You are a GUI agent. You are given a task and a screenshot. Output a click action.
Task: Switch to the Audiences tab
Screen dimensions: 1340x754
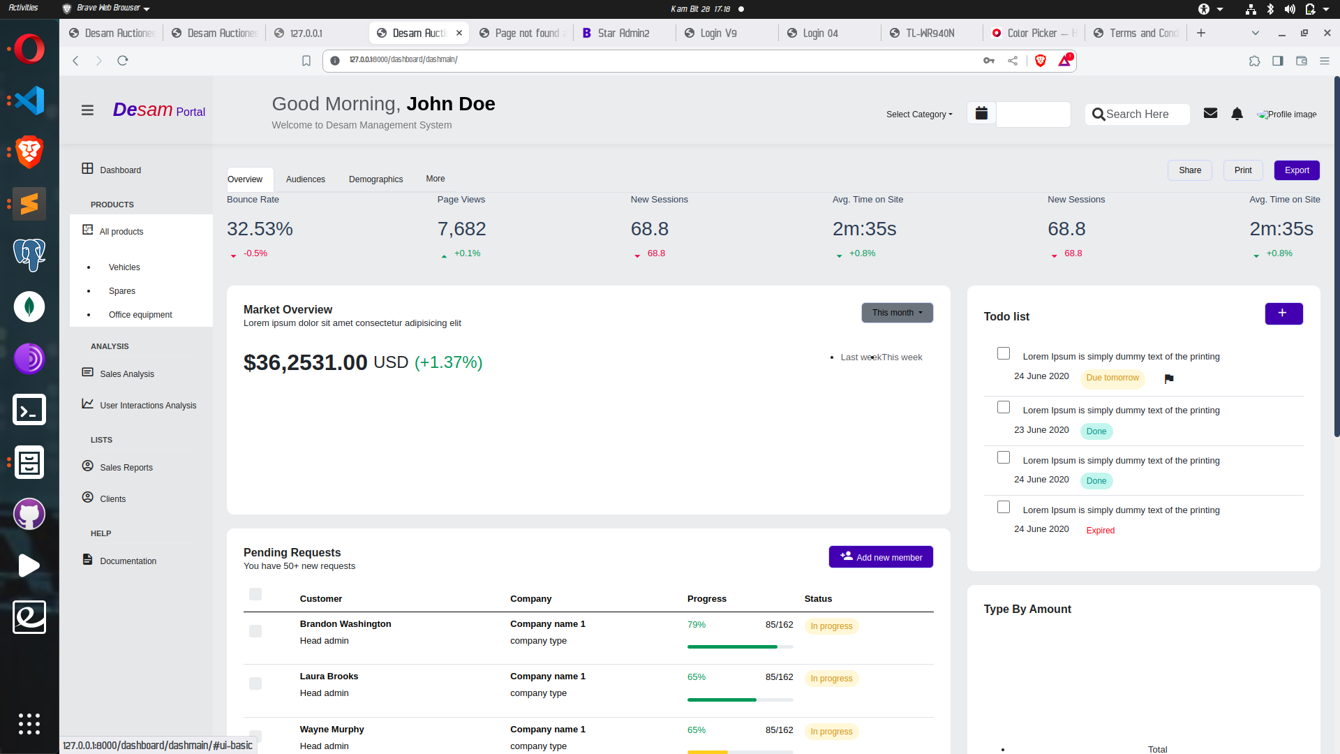pos(305,179)
